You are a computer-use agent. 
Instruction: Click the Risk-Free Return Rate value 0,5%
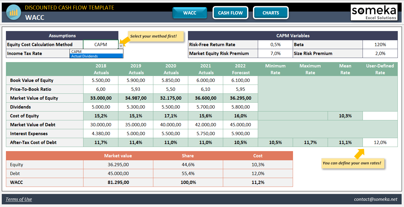tap(275, 44)
